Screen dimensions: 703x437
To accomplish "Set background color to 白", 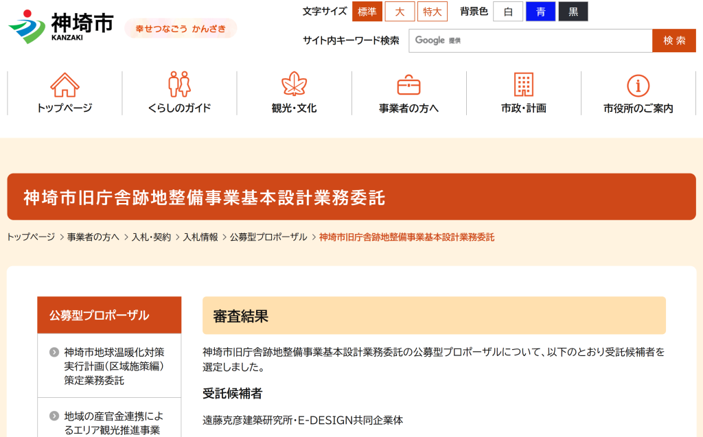I will click(x=508, y=12).
